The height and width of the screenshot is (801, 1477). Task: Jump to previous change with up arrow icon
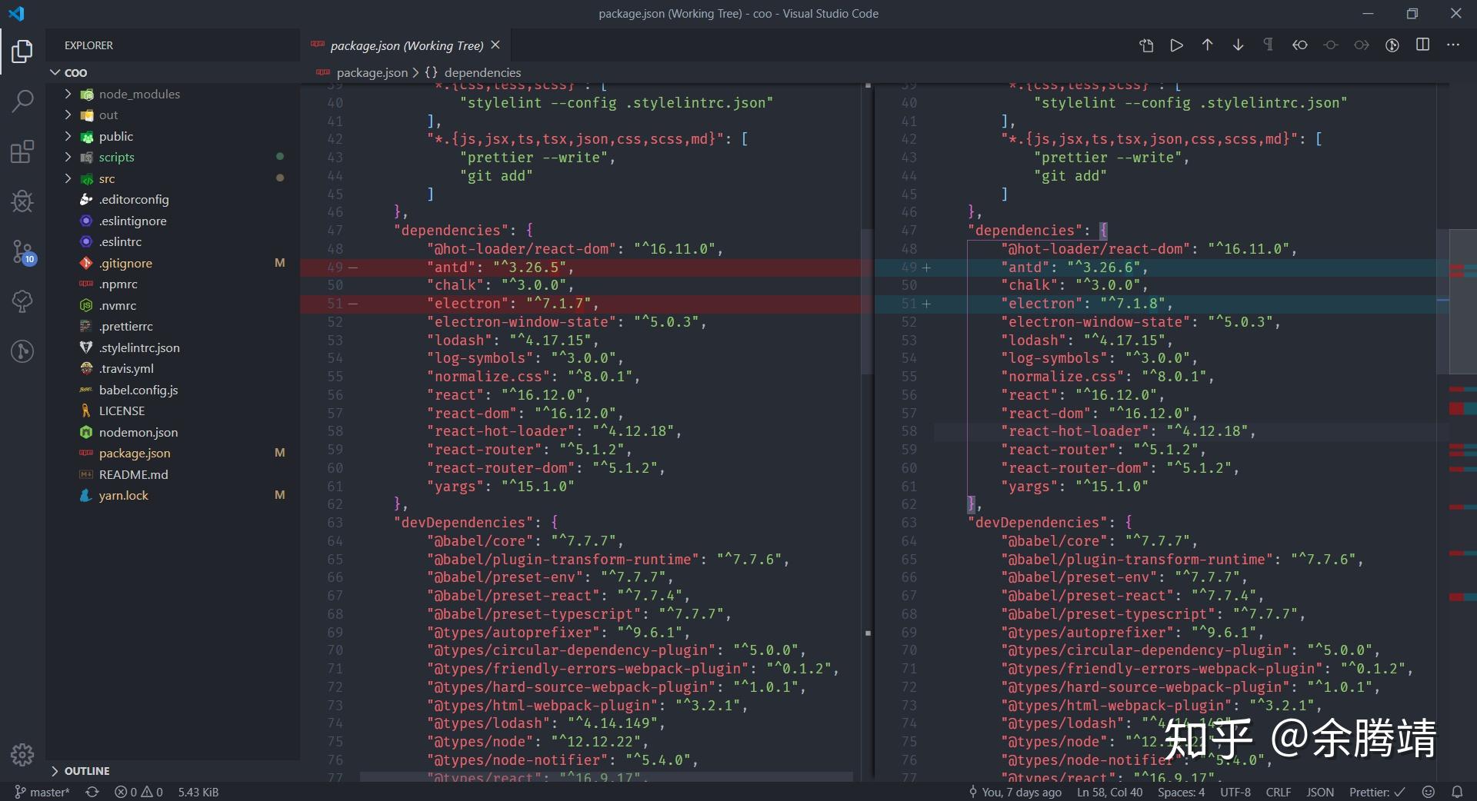pyautogui.click(x=1206, y=45)
